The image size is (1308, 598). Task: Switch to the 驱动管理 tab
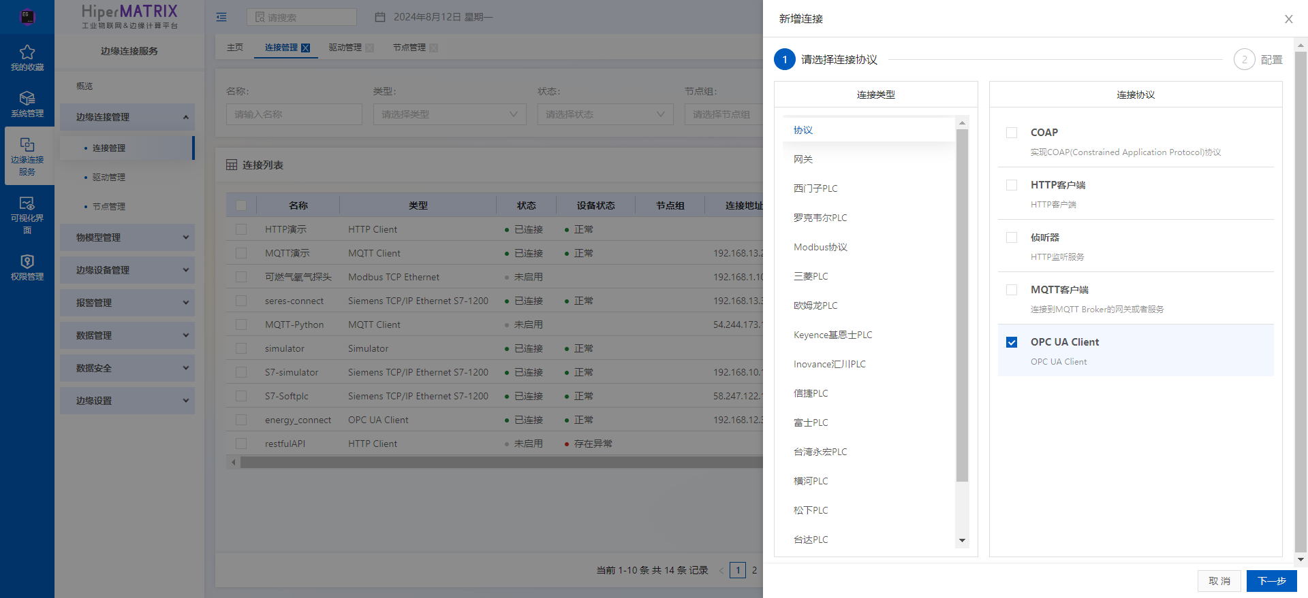pyautogui.click(x=345, y=48)
